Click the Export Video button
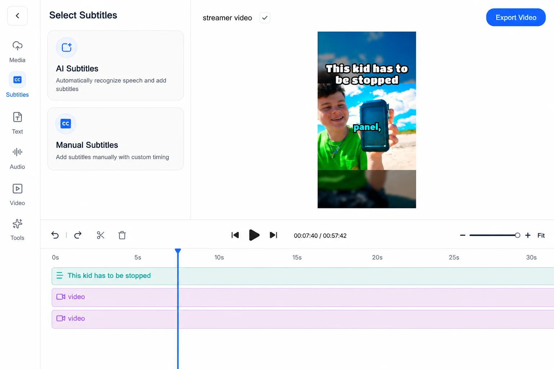 [516, 17]
